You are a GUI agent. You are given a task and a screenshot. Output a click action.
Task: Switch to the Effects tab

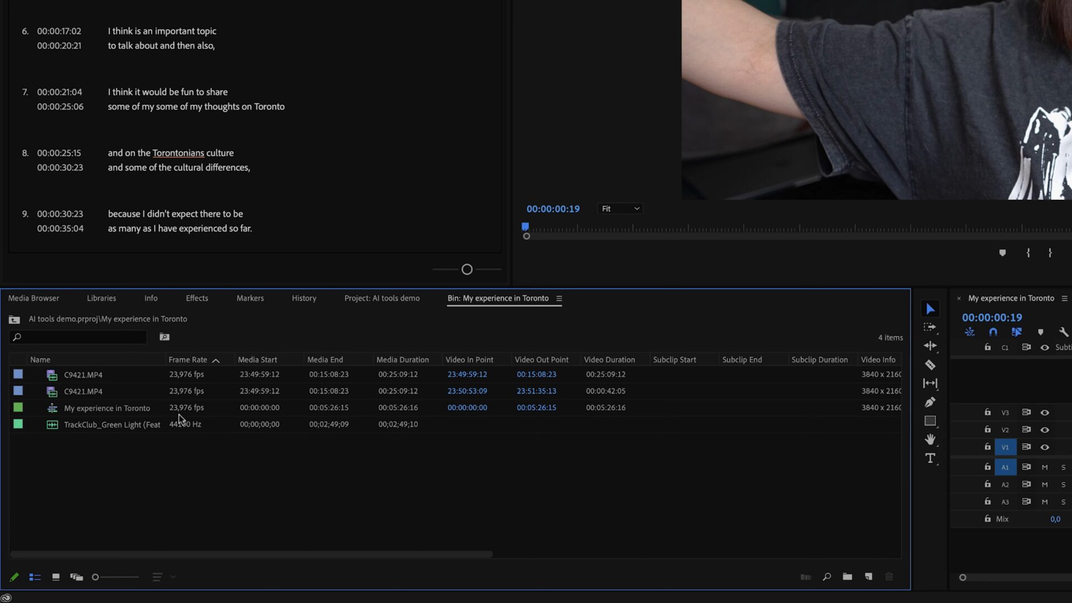pos(197,298)
